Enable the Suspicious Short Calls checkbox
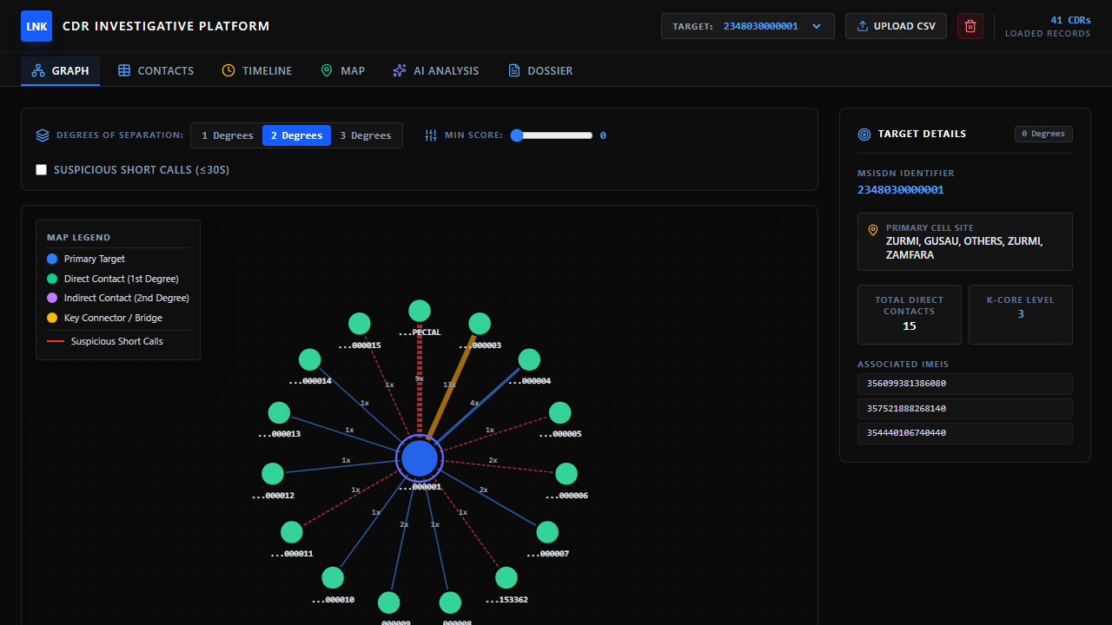This screenshot has height=625, width=1112. pyautogui.click(x=41, y=170)
